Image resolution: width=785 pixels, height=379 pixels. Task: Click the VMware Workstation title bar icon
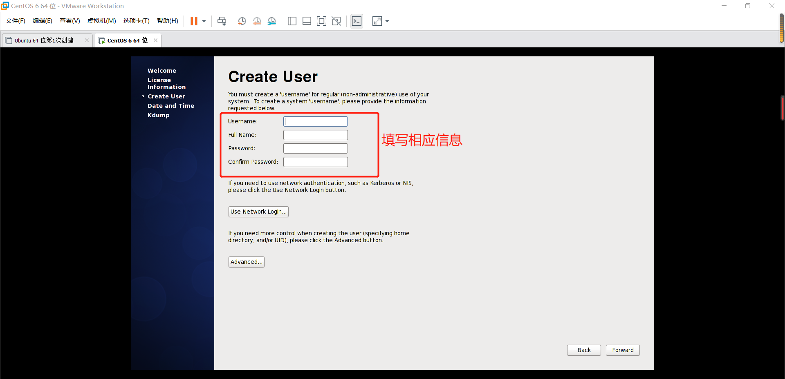tap(5, 6)
